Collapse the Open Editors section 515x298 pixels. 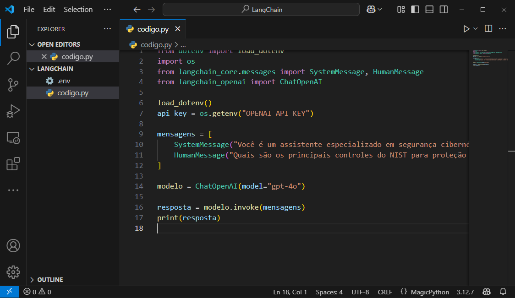[x=73, y=44]
